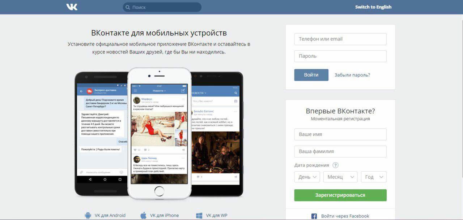Image resolution: width=463 pixels, height=220 pixels.
Task: Click the Android robot icon
Action: point(88,216)
